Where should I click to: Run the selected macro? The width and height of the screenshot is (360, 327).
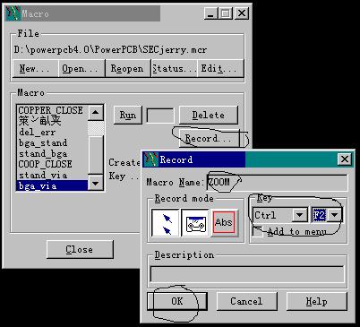128,115
